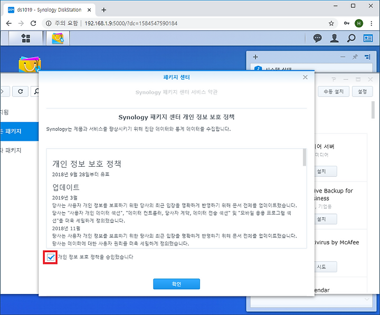Click the Antivirus by McAfee package title
Viewport: 380px width, 315px height.
point(337,242)
